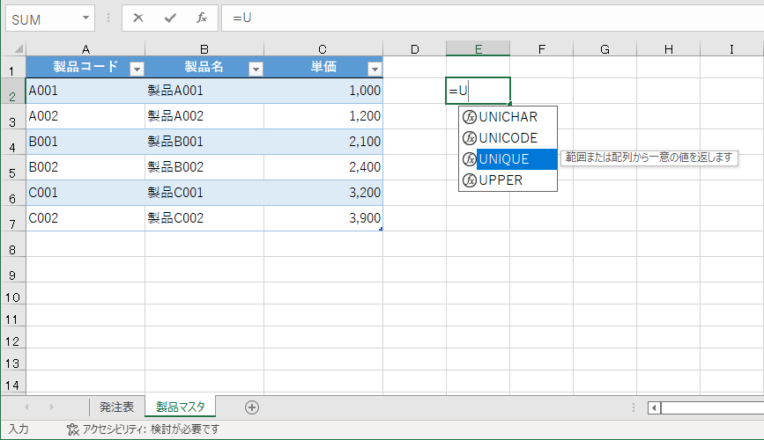Select row 2 header
This screenshot has width=764, height=440.
point(12,91)
